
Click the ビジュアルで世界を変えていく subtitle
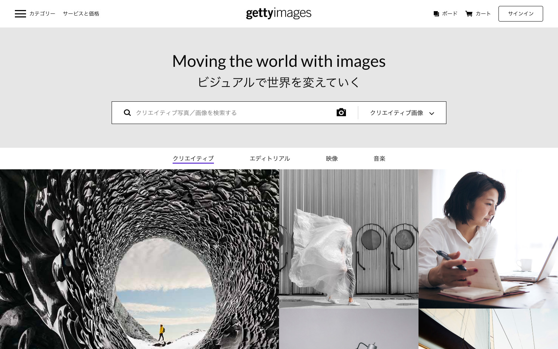click(279, 82)
